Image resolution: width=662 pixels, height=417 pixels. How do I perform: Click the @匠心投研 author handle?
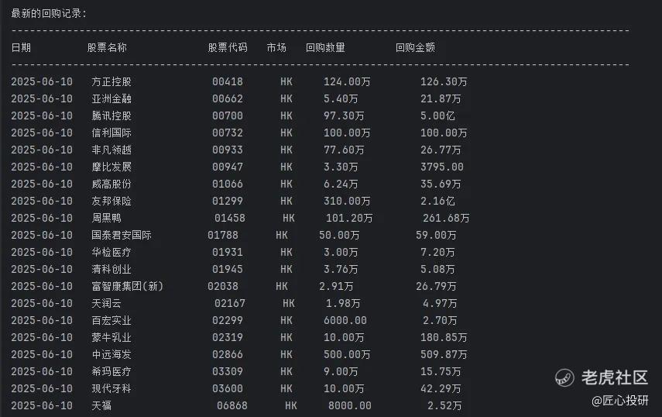pyautogui.click(x=619, y=400)
